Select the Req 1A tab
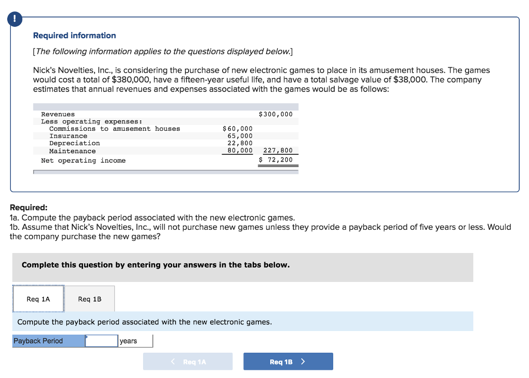 (38, 299)
